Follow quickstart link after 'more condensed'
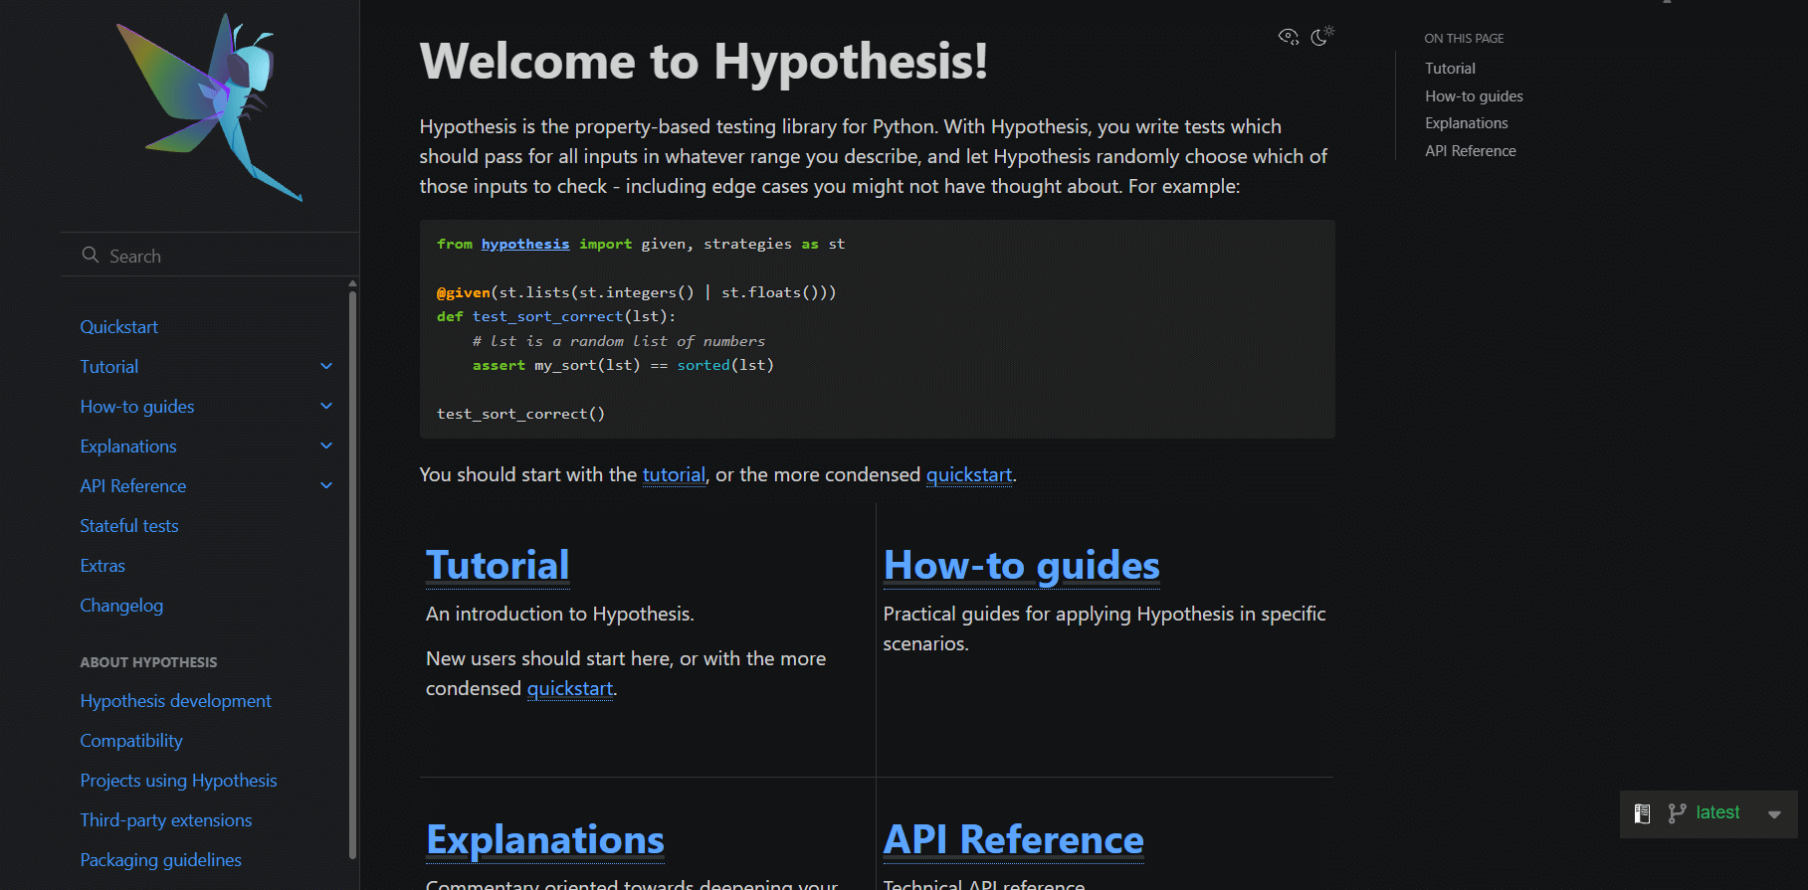 pyautogui.click(x=969, y=474)
